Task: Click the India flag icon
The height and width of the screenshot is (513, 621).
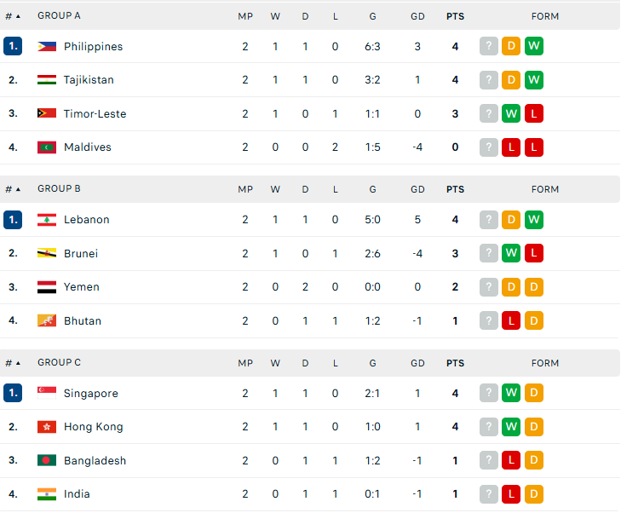Action: click(47, 494)
